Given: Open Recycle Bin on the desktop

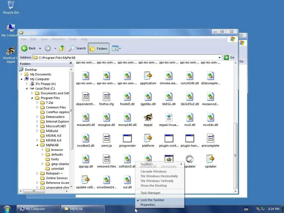Looking at the screenshot, I should point(11,7).
